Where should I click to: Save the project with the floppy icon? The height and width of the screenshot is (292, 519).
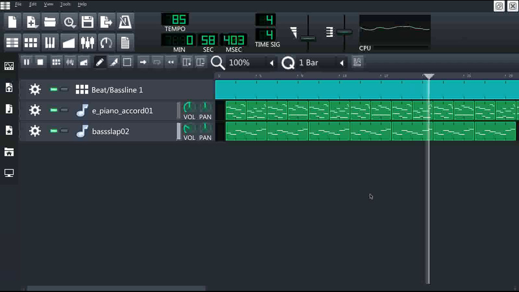pyautogui.click(x=87, y=22)
